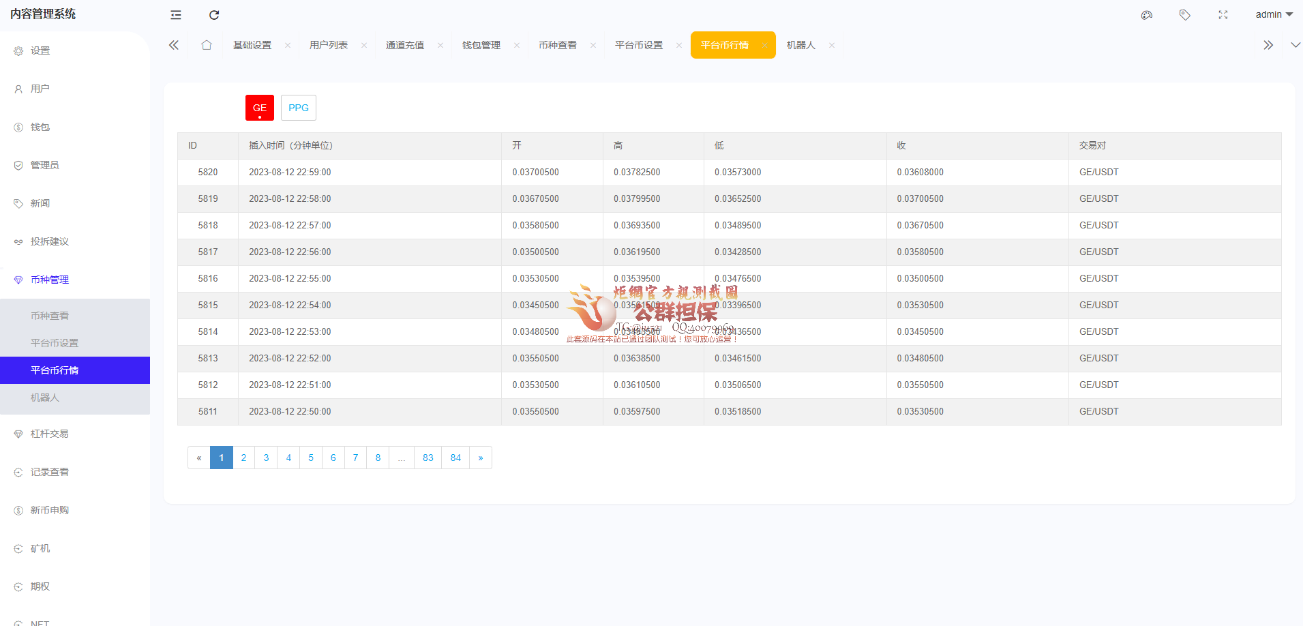
Task: Expand the 新闻 sidebar menu
Action: pos(75,203)
